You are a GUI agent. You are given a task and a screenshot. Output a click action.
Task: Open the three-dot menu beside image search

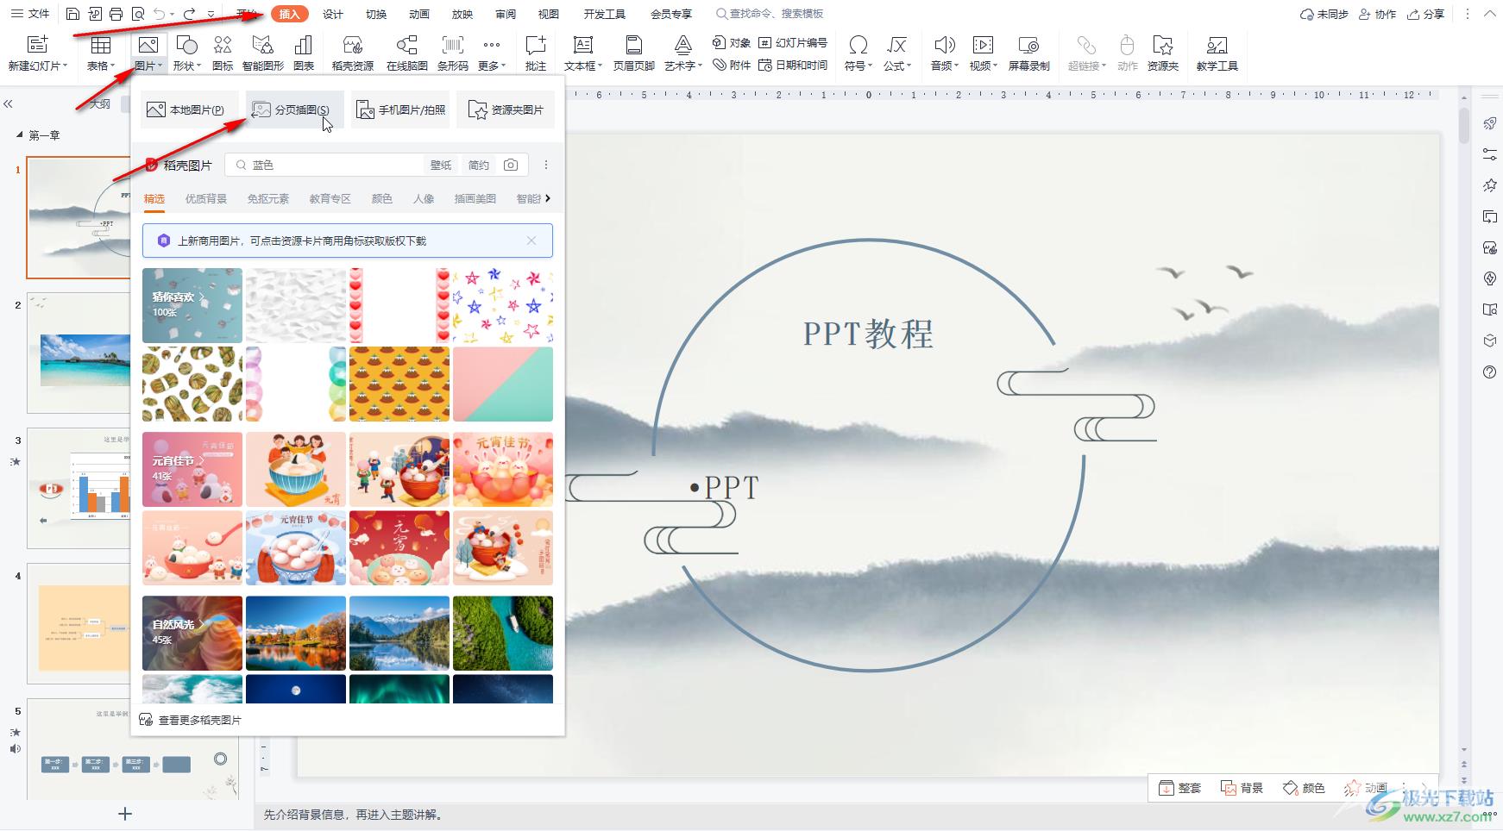(546, 165)
